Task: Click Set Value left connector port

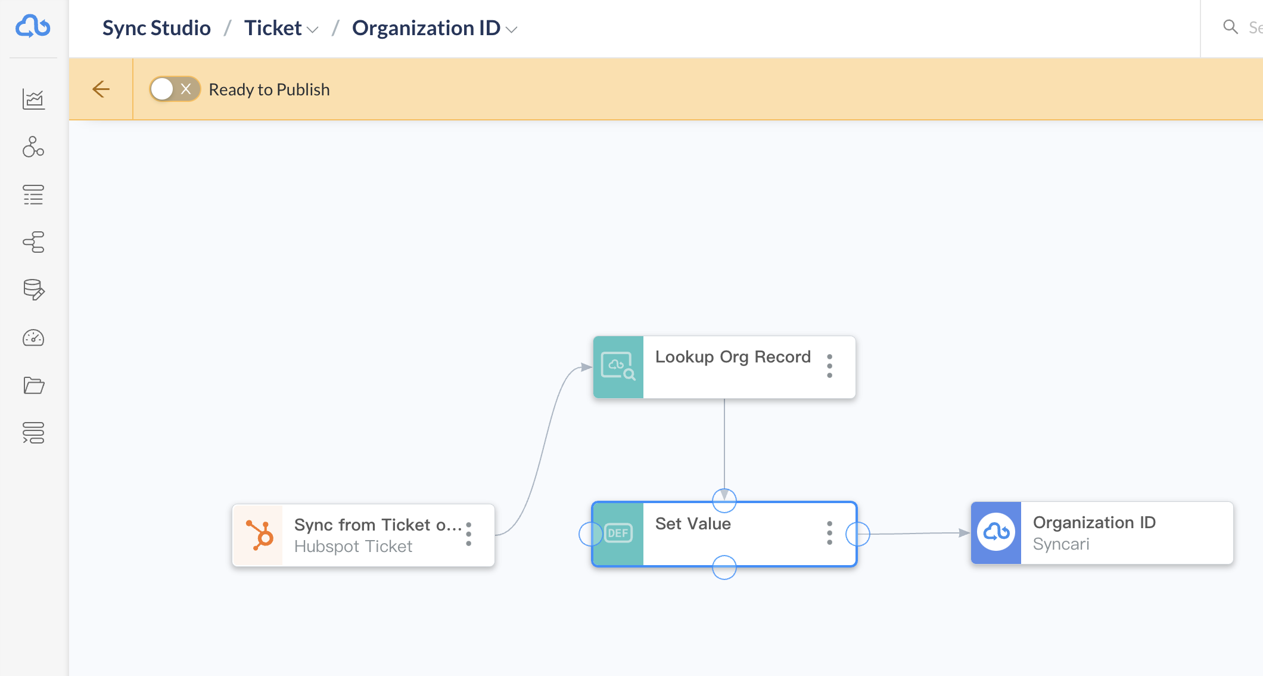Action: (x=590, y=534)
